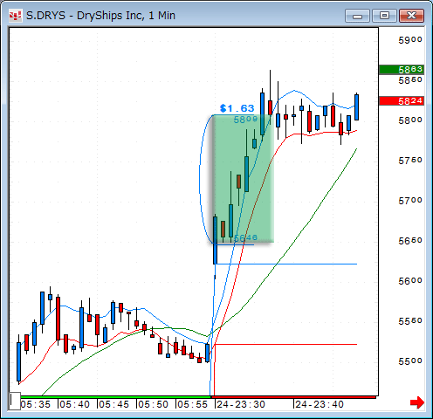Select the green shaded measurement rectangle

click(x=244, y=179)
